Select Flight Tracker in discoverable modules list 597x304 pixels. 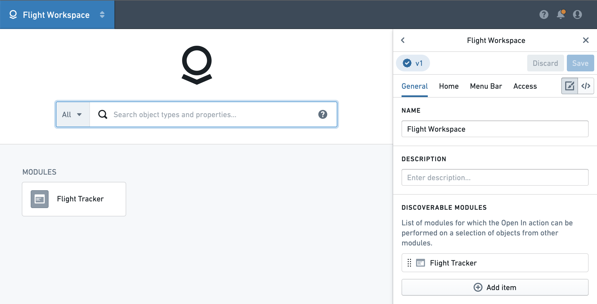(495, 263)
